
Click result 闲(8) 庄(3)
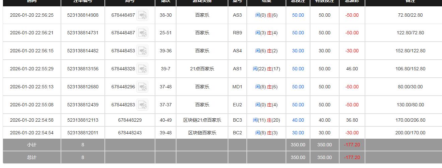[267, 133]
